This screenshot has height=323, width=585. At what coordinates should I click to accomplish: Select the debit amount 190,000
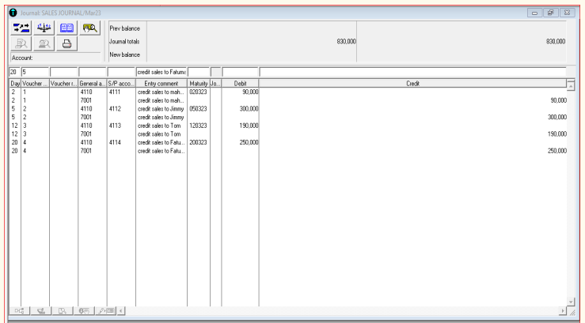click(x=249, y=126)
